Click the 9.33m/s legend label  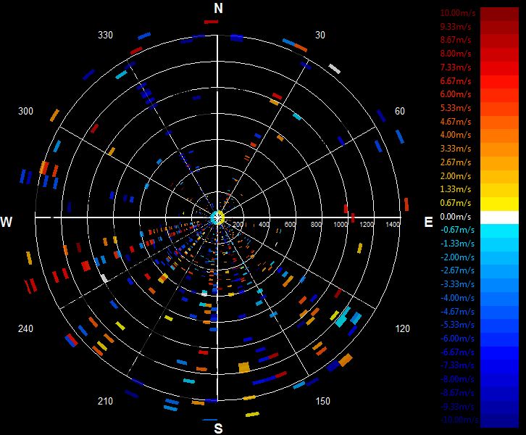(456, 27)
